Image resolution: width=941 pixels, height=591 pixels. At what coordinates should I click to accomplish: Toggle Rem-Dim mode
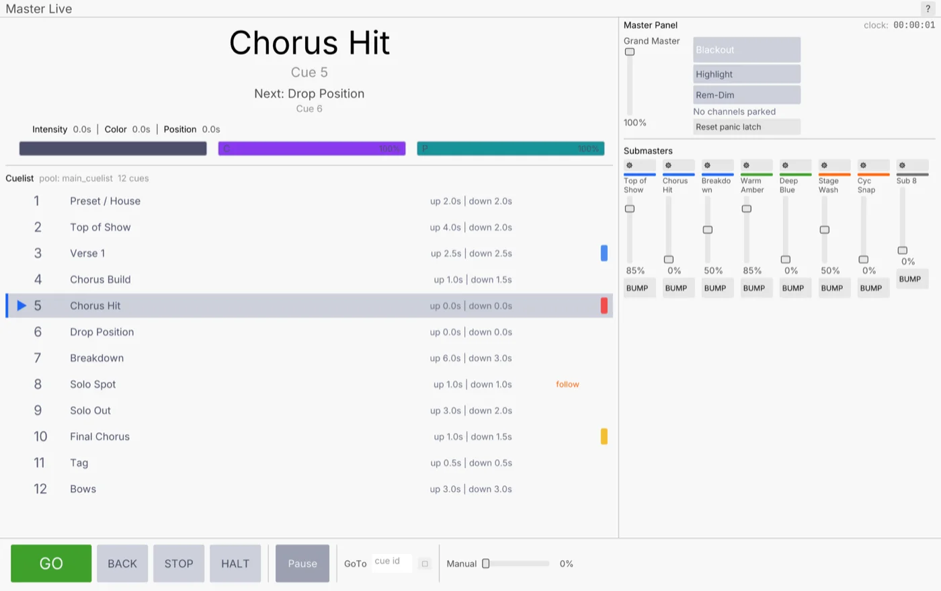747,95
